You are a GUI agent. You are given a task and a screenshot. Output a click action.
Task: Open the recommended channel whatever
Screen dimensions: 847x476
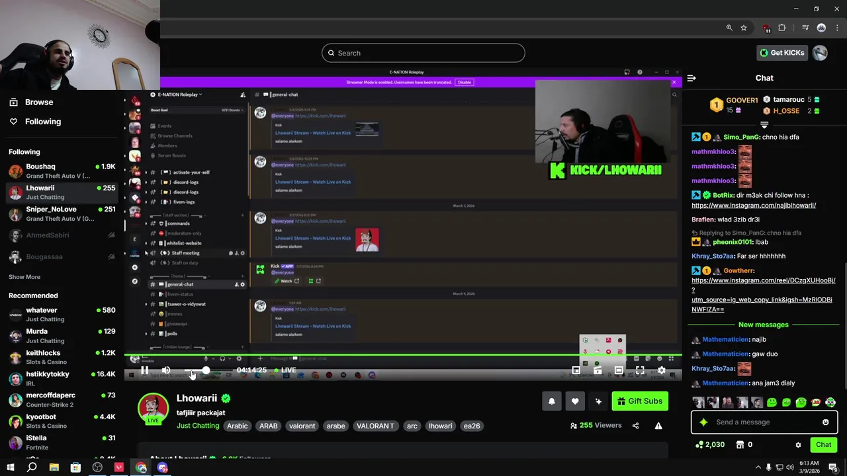62,315
